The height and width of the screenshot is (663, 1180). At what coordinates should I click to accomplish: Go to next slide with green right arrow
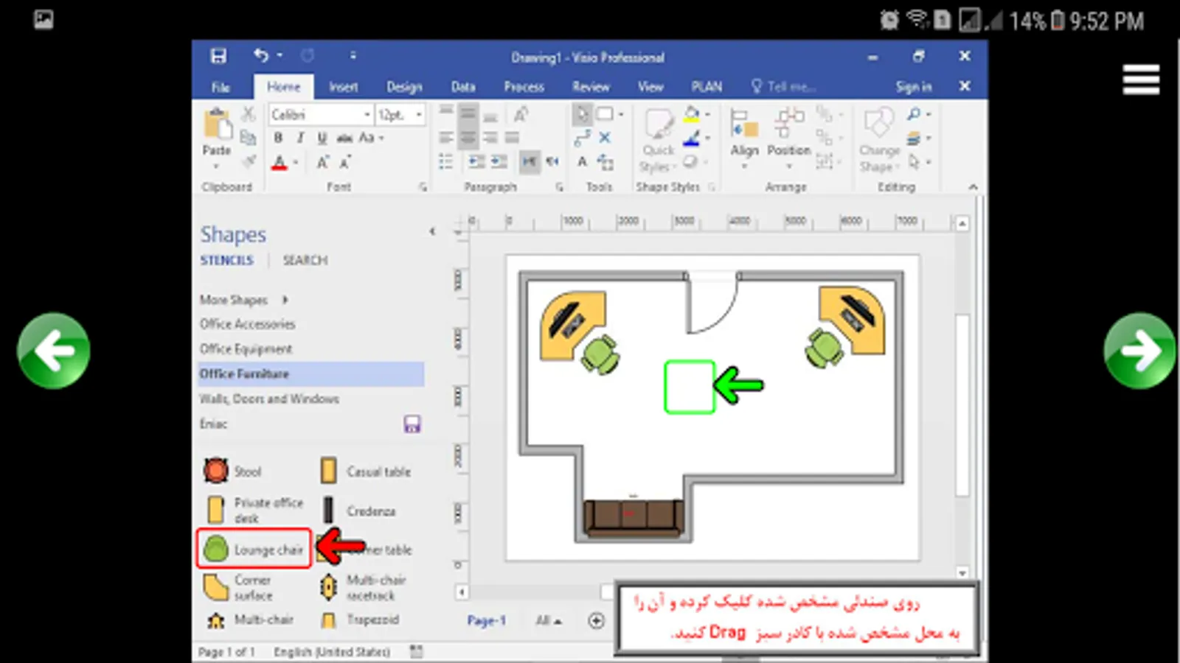click(1140, 351)
